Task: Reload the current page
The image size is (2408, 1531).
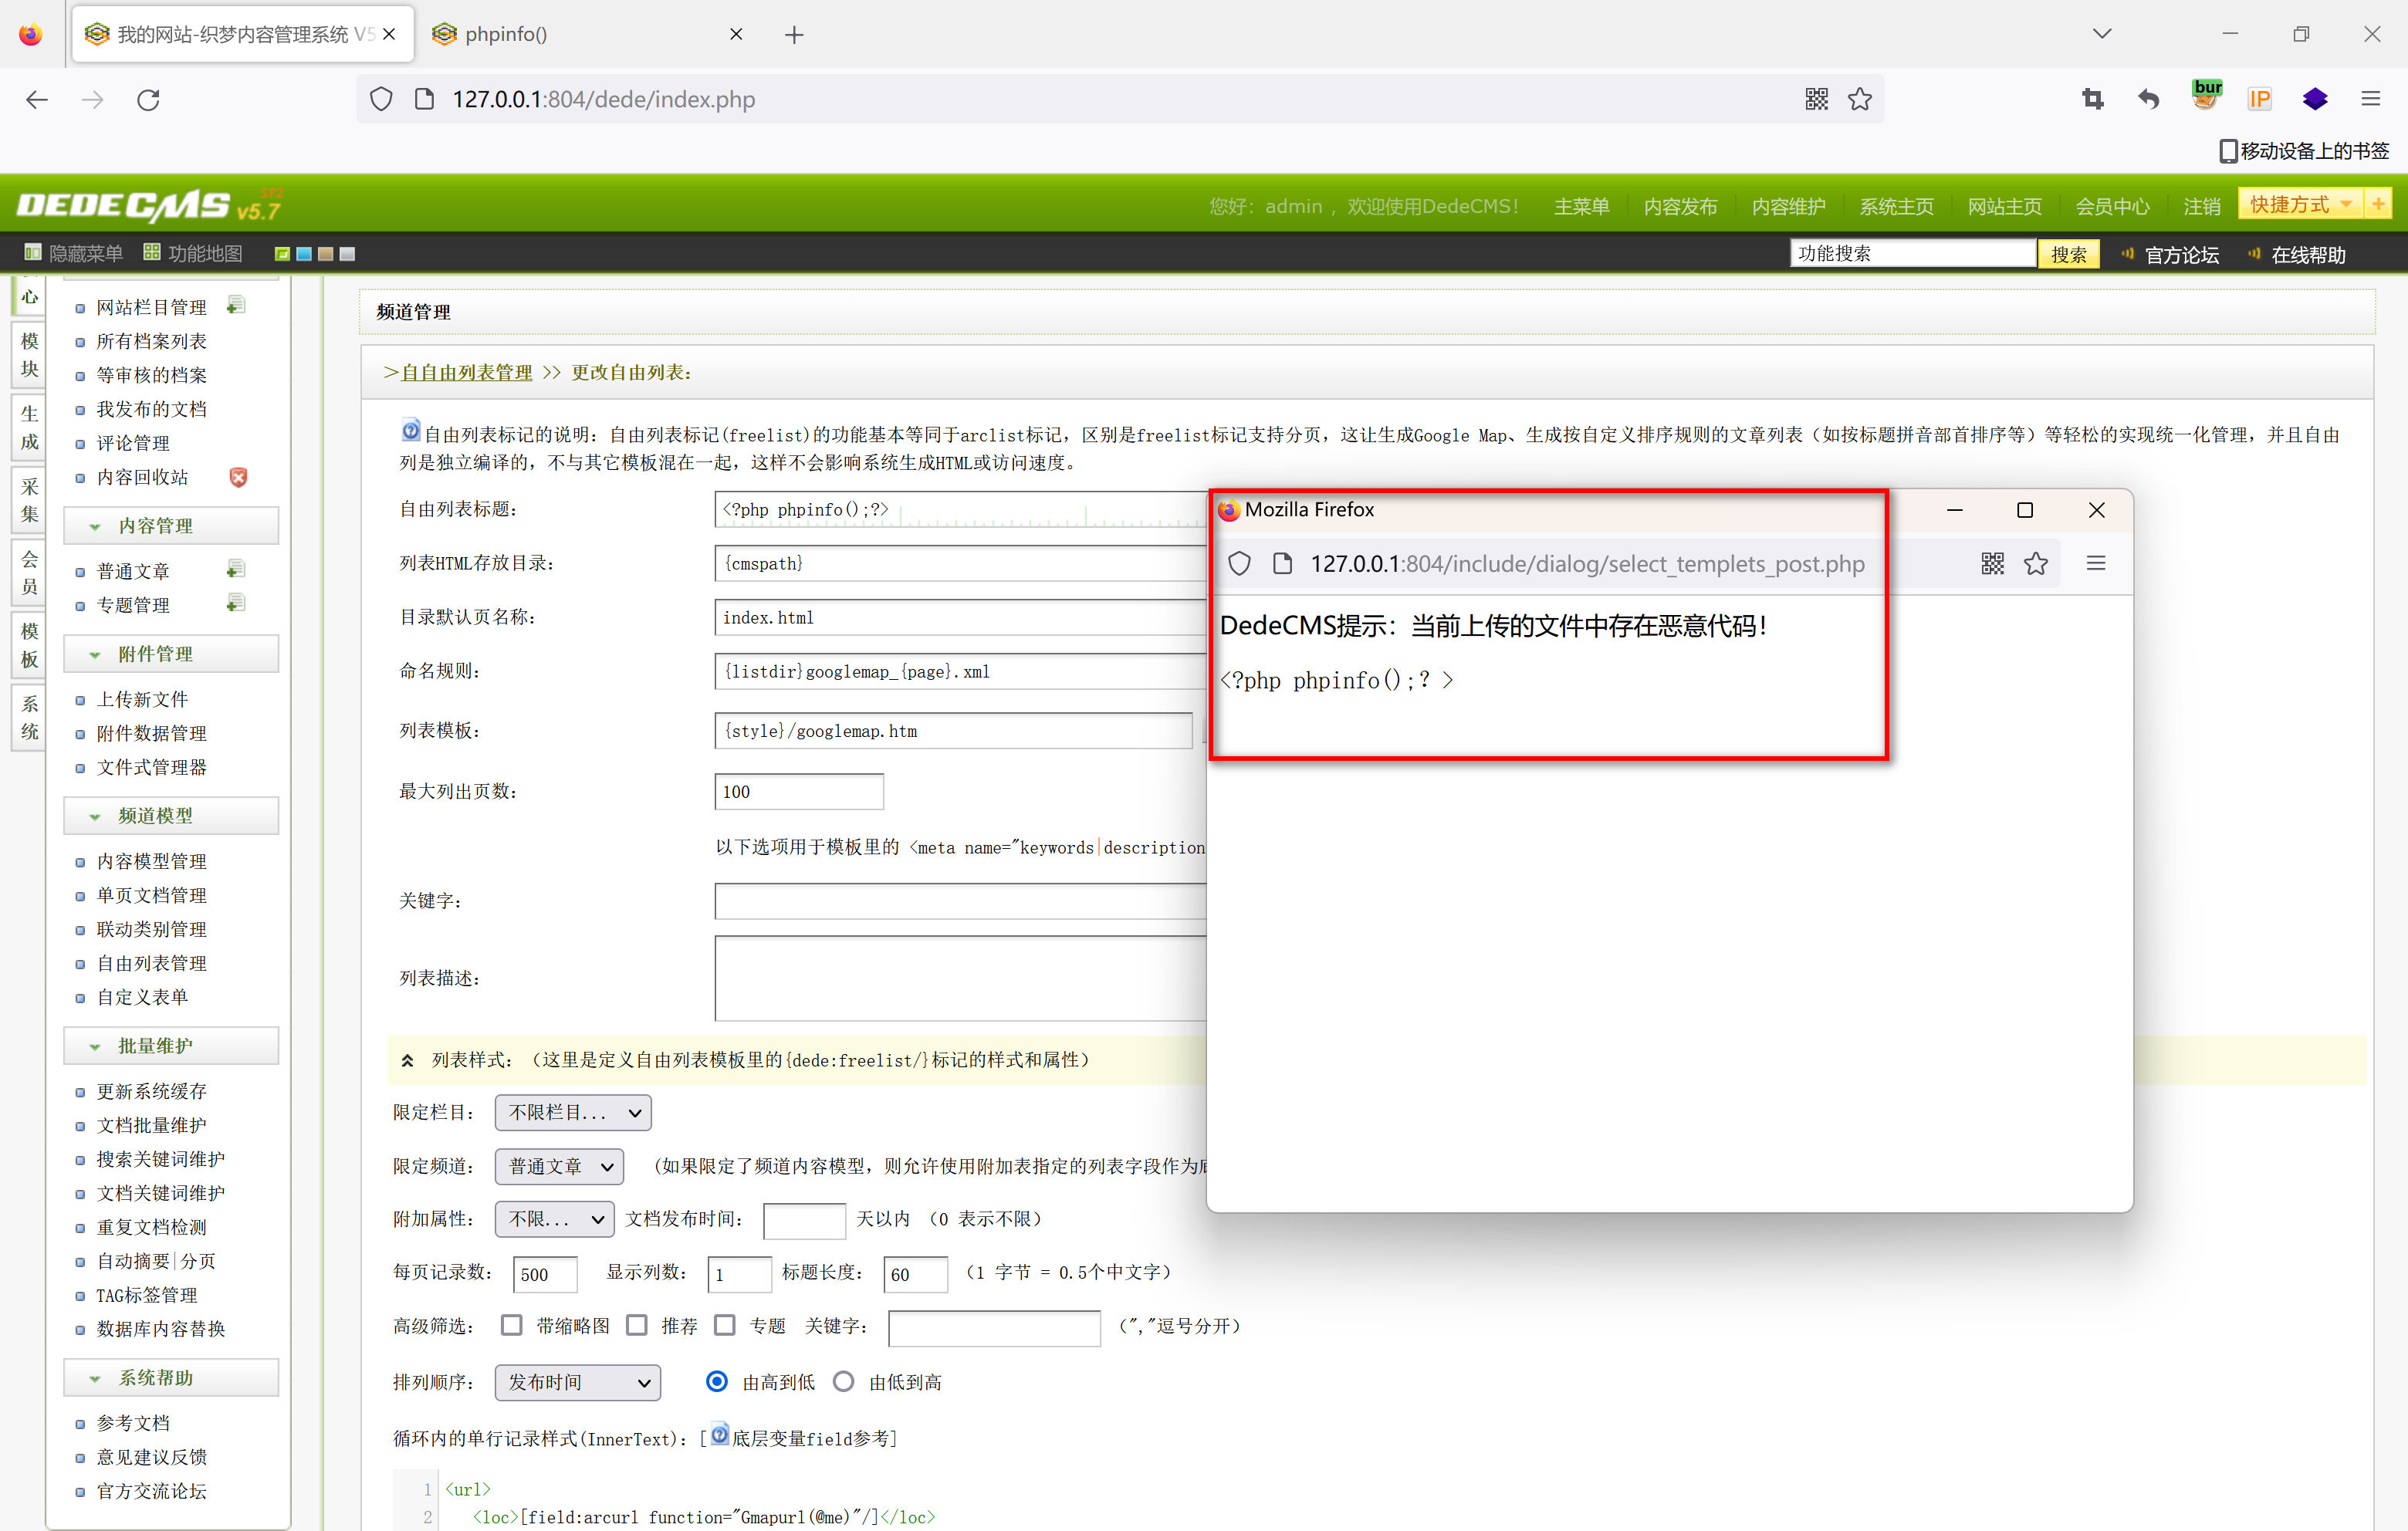Action: coord(148,99)
